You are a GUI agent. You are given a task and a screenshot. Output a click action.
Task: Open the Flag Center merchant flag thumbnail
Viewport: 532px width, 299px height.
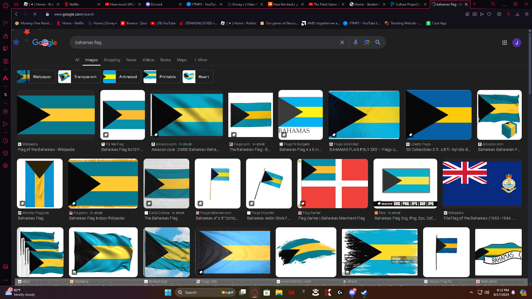click(333, 183)
